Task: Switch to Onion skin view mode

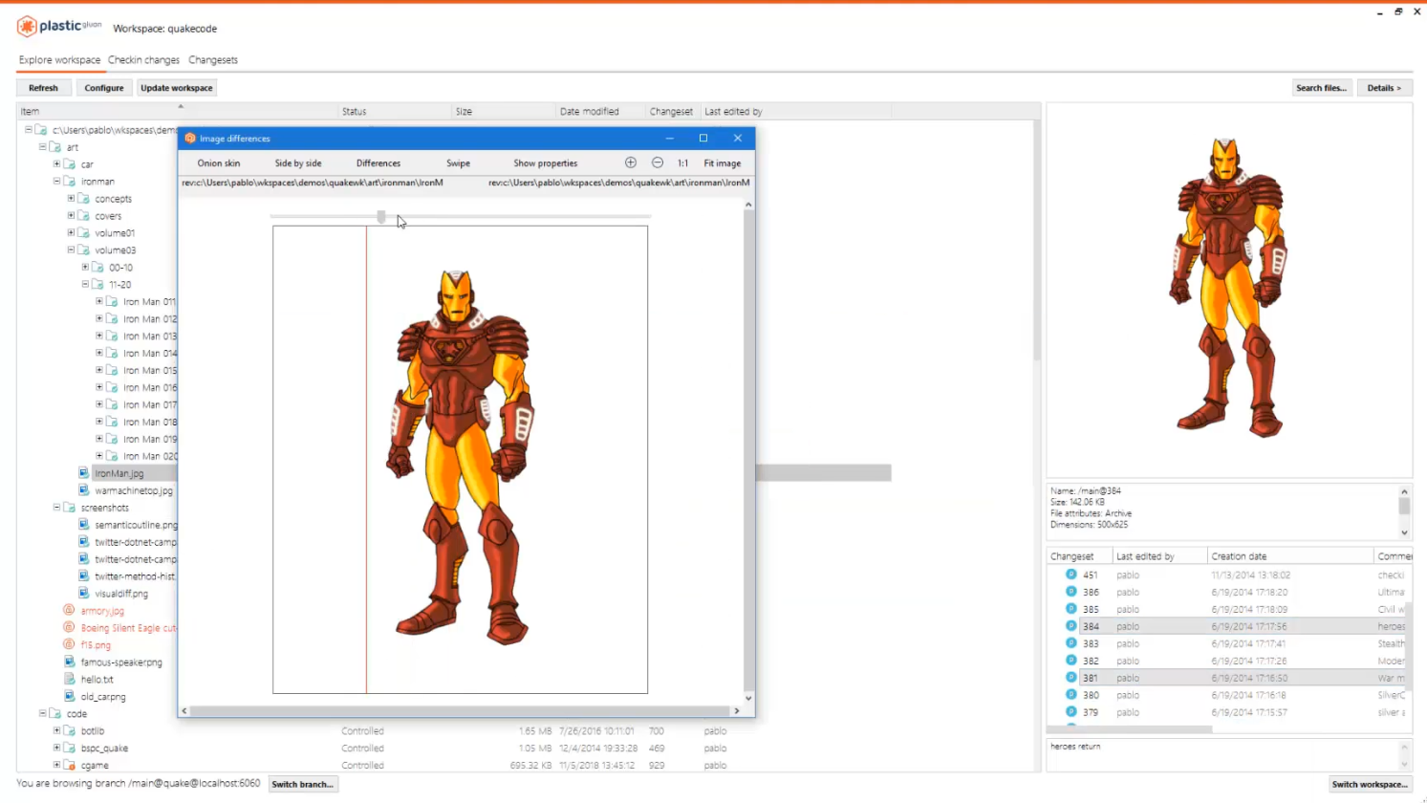Action: [219, 163]
